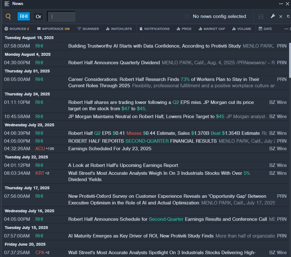Open AI Maturity Emerges as Key Driver headline

(x=141, y=236)
